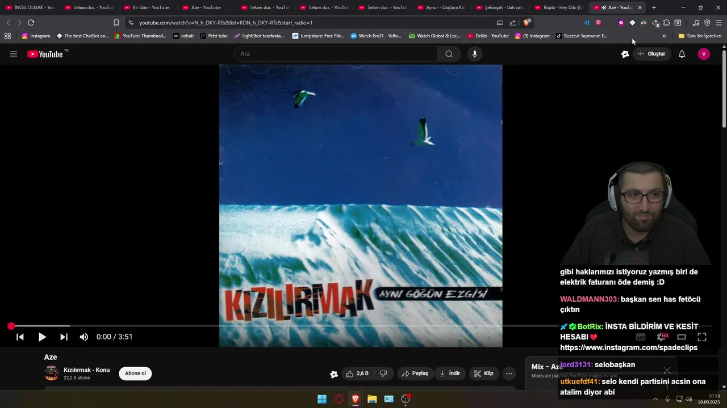Download the video via İndir
Viewport: 727px width, 408px height.
450,373
